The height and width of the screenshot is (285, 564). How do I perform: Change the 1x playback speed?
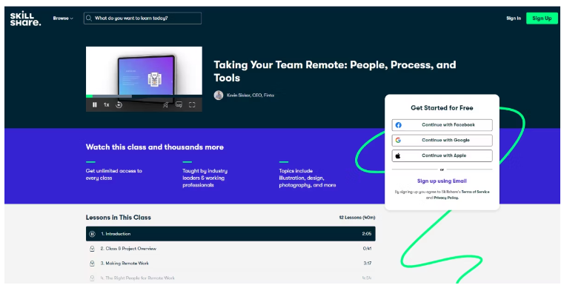[107, 105]
